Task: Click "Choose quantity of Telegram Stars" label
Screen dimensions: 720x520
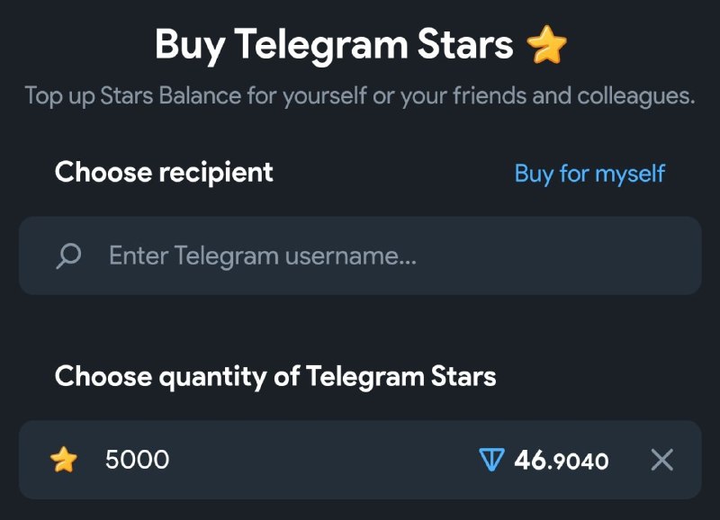Action: pyautogui.click(x=275, y=376)
